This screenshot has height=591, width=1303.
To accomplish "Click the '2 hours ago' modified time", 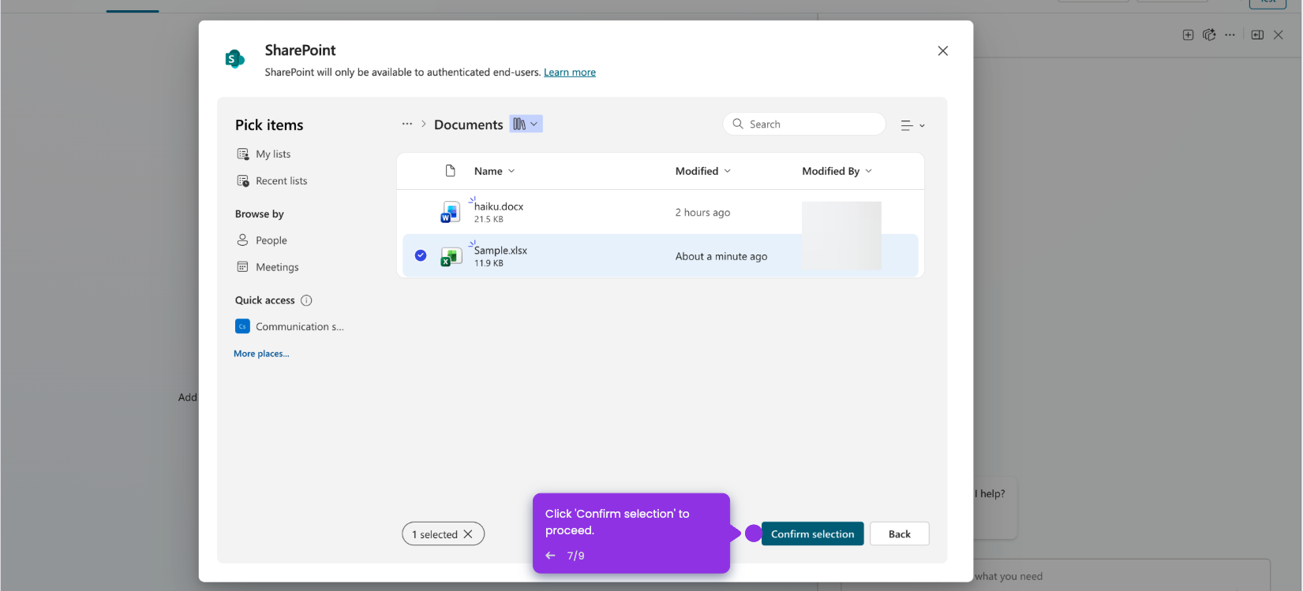I will [702, 213].
